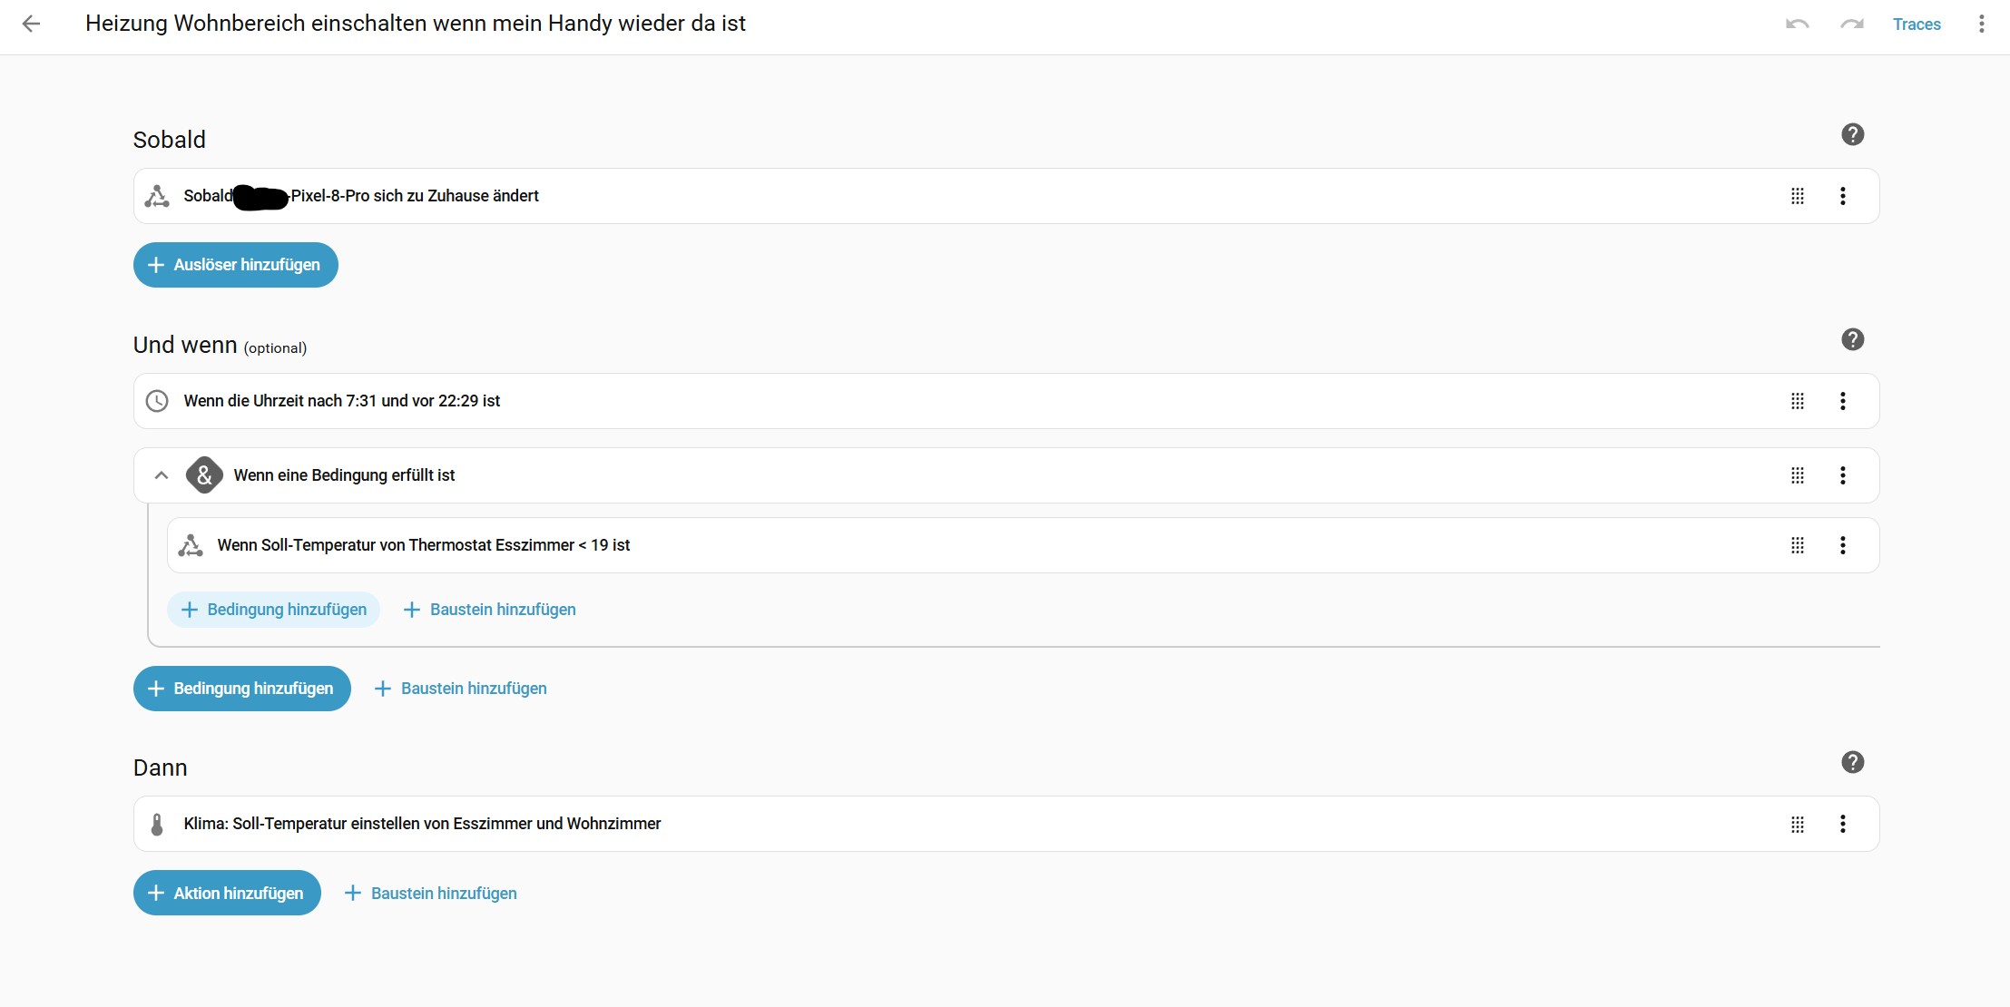Viewport: 2010px width, 1007px height.
Task: Expand the time condition 7:31 to 22:29 row
Action: (x=341, y=401)
